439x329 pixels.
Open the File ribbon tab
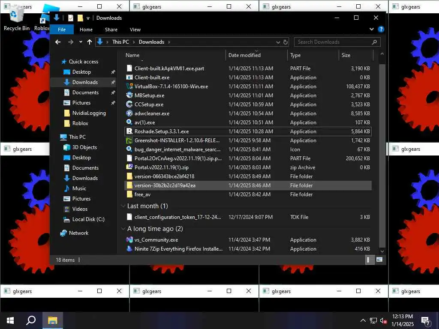[62, 30]
